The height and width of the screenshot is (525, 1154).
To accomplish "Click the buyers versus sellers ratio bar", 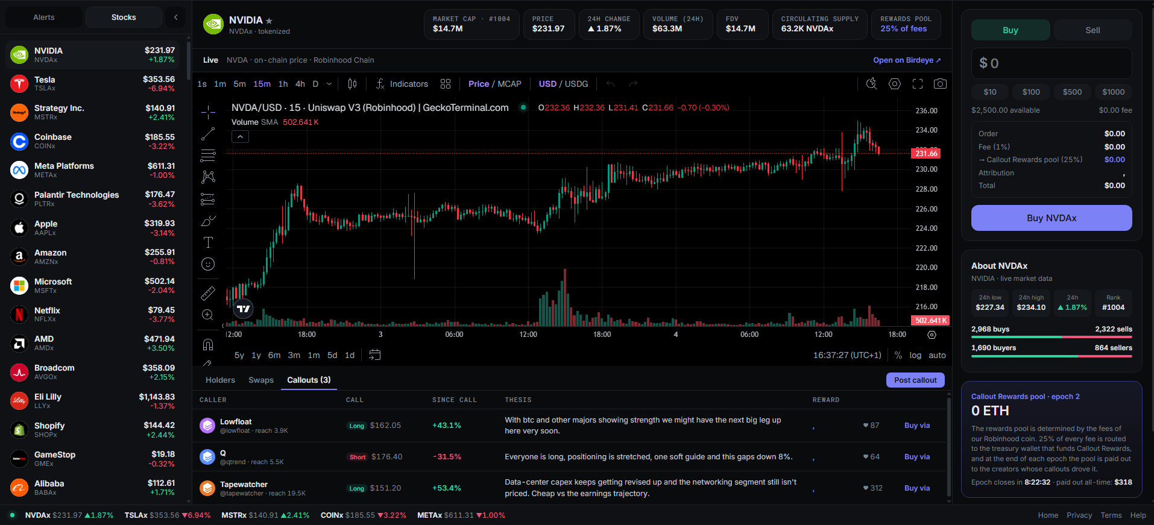I will click(x=1052, y=356).
